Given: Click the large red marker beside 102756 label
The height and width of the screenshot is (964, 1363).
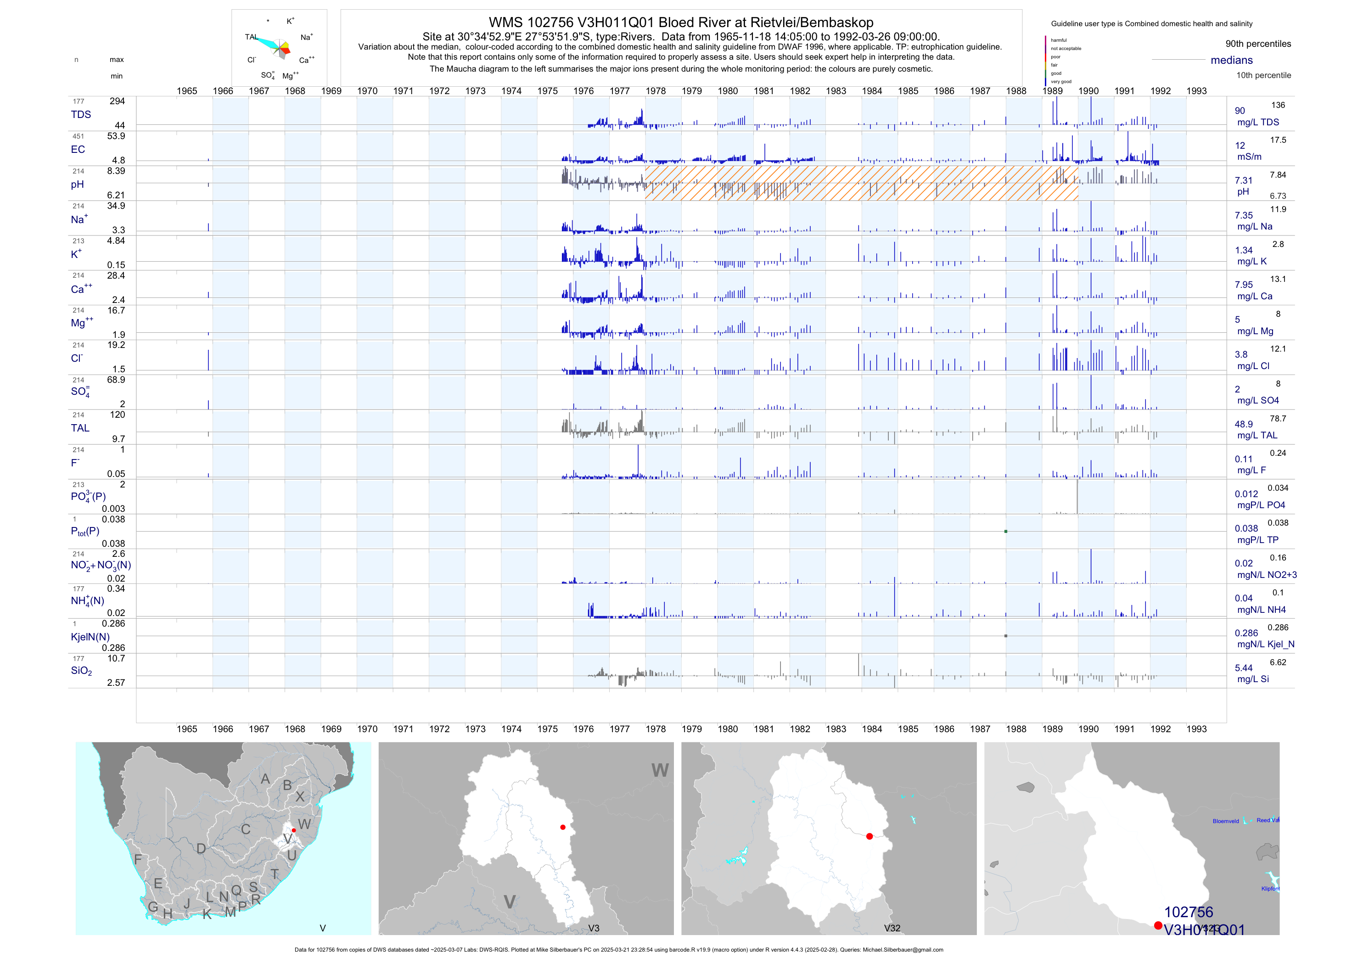Looking at the screenshot, I should pos(1158,925).
